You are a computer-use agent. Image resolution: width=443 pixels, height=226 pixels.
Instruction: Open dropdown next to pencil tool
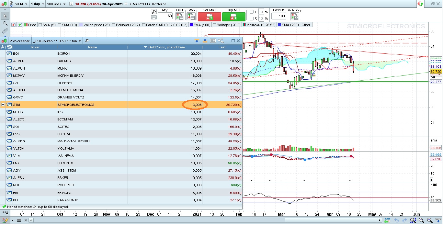tap(12, 220)
